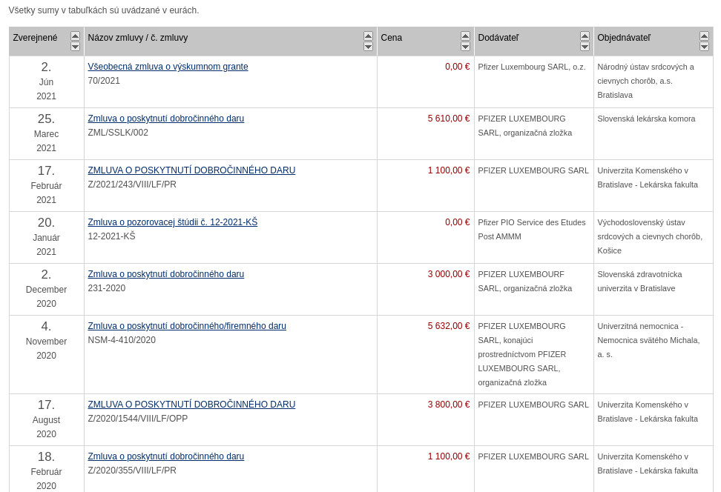Open contract link for Z/2021/243/VIII/LF/PR
The width and height of the screenshot is (721, 492).
191,170
